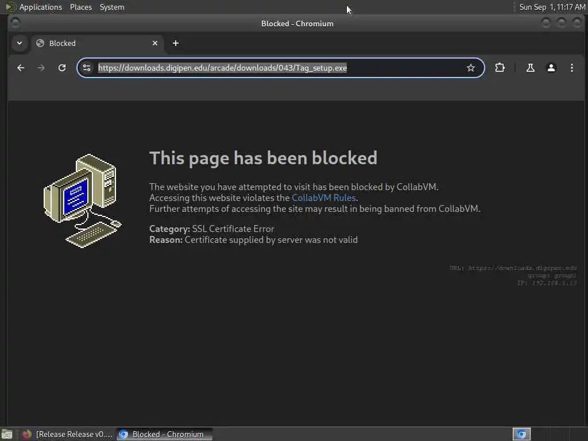588x441 pixels.
Task: Switch to the Release window in taskbar
Action: (x=68, y=434)
